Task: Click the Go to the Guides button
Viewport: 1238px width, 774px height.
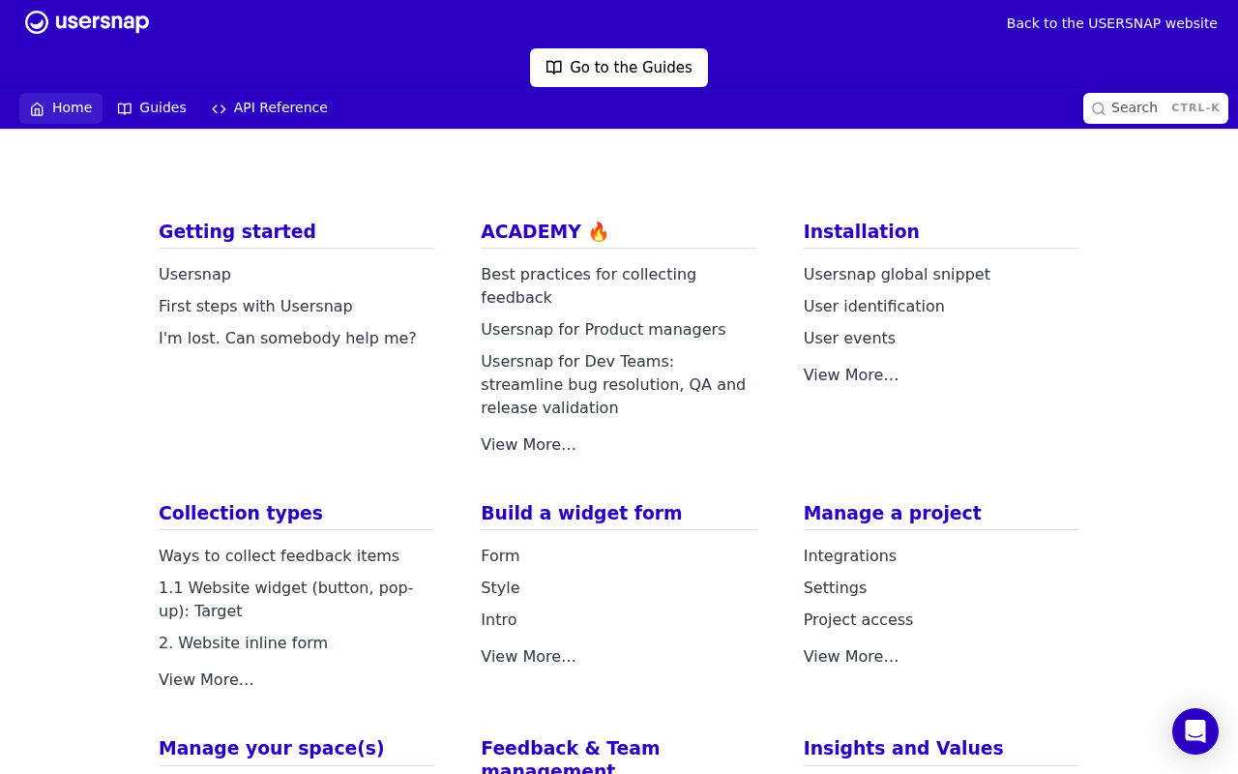Action: (x=619, y=68)
